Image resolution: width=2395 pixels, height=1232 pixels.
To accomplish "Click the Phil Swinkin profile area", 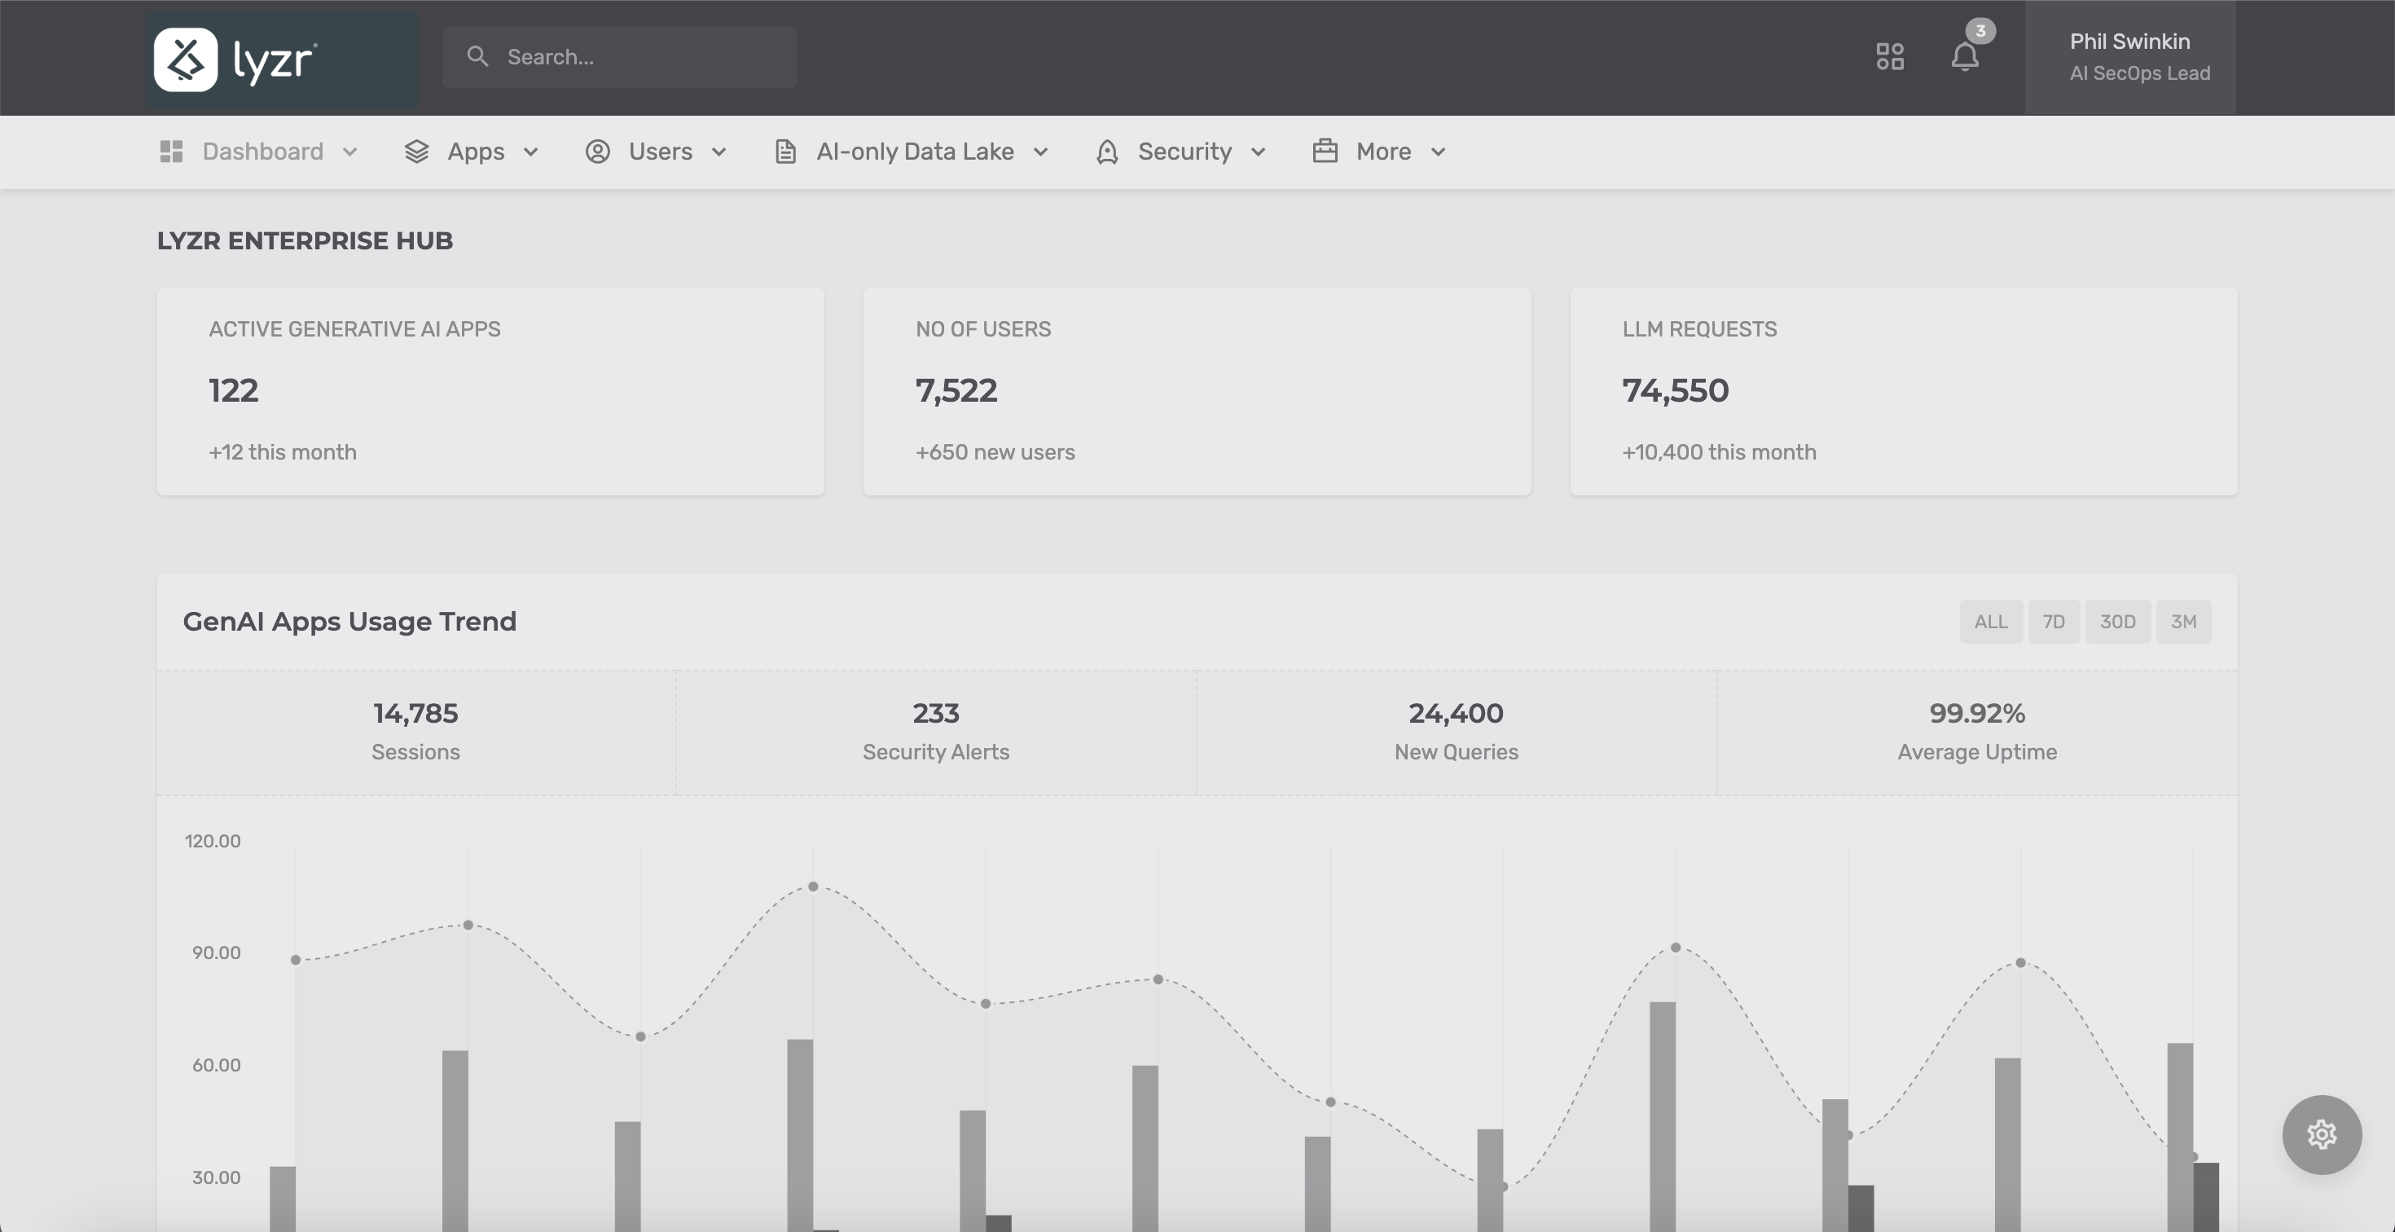I will point(2138,57).
